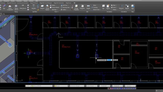Open the Sprinkler tool
This screenshot has height=92, width=163.
(x=34, y=7)
